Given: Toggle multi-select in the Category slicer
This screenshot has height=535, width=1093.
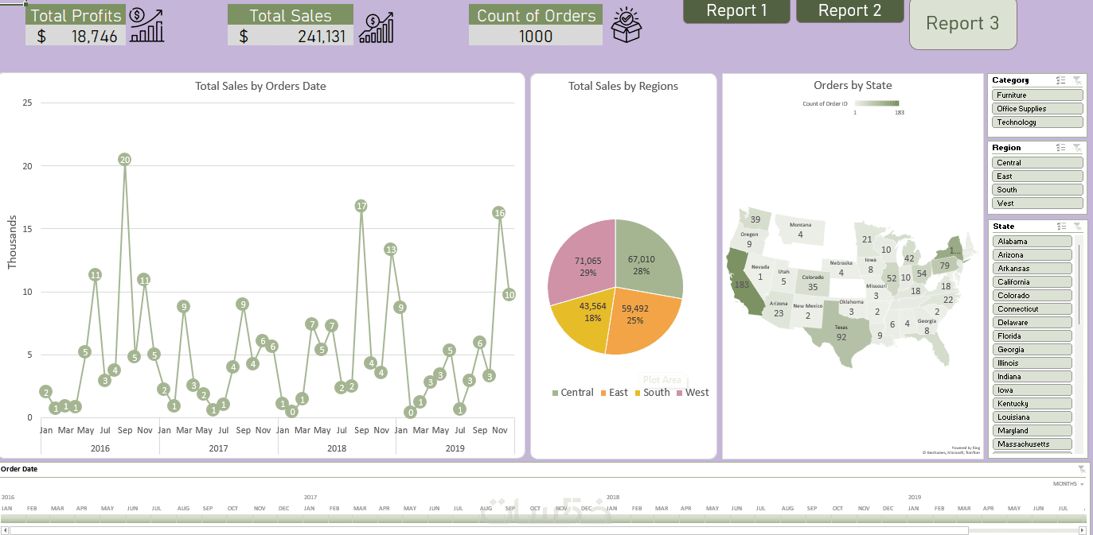Looking at the screenshot, I should pyautogui.click(x=1061, y=80).
